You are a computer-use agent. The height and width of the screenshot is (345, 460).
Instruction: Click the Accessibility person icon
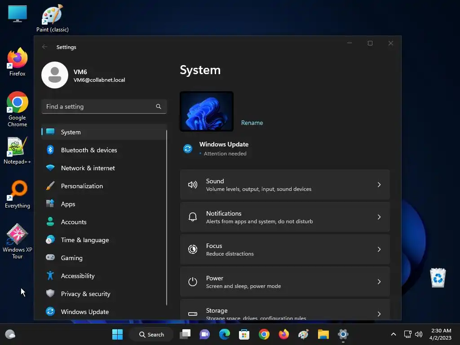pos(50,275)
